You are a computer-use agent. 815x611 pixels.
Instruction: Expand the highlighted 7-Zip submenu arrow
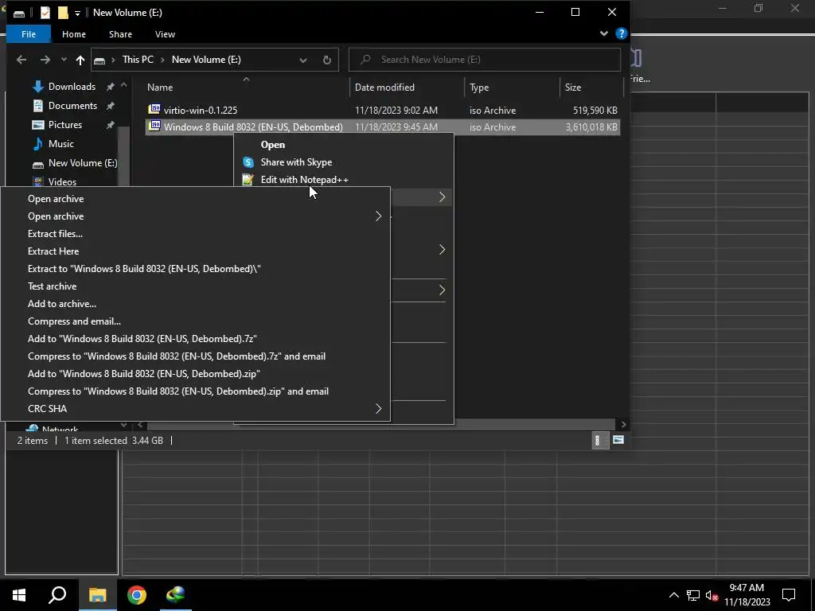pos(442,197)
